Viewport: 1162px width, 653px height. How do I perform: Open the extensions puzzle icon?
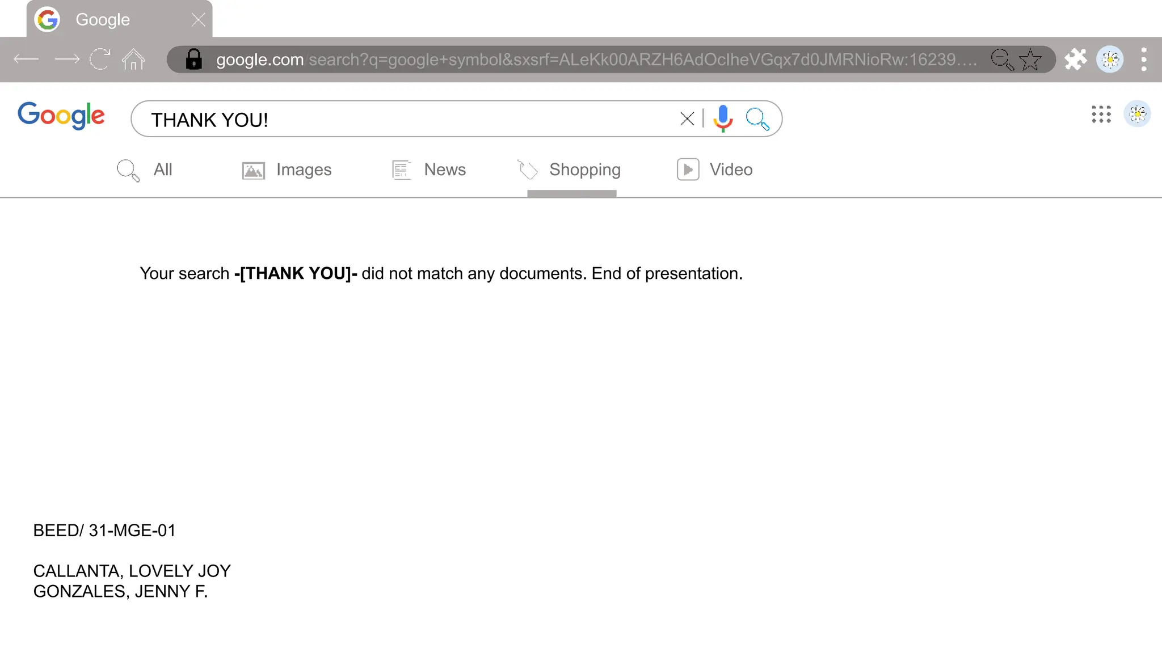pos(1075,59)
